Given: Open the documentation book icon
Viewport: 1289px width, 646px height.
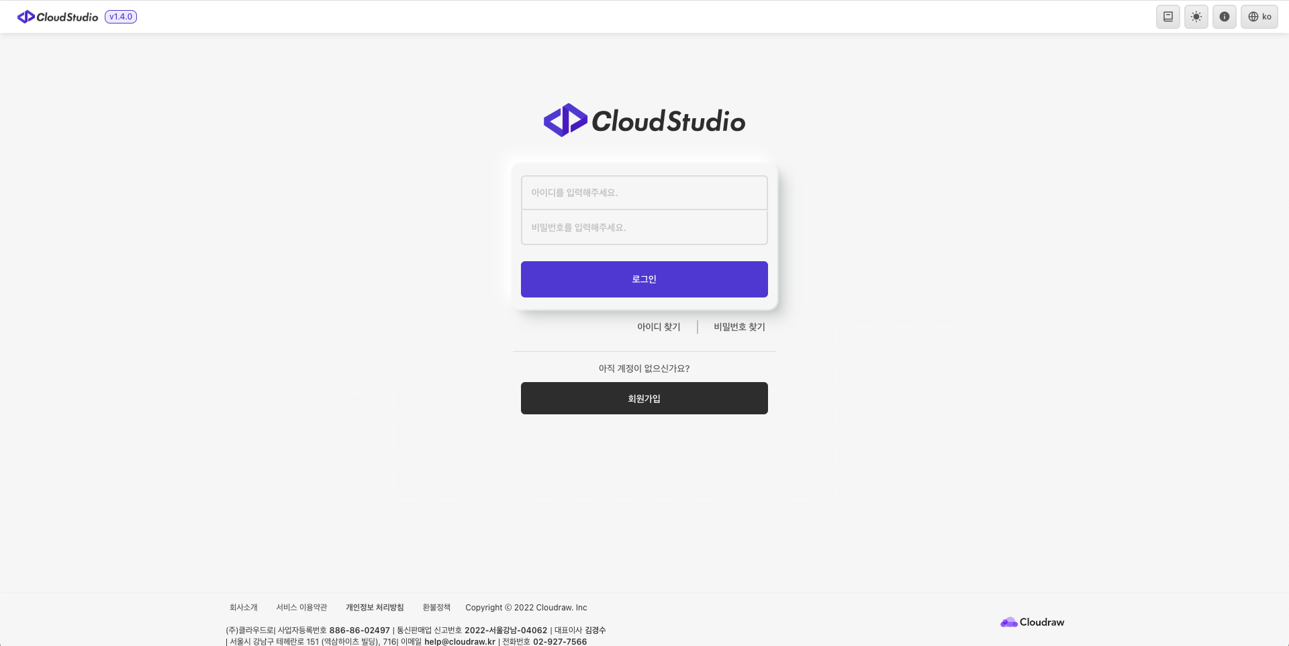Looking at the screenshot, I should tap(1167, 17).
